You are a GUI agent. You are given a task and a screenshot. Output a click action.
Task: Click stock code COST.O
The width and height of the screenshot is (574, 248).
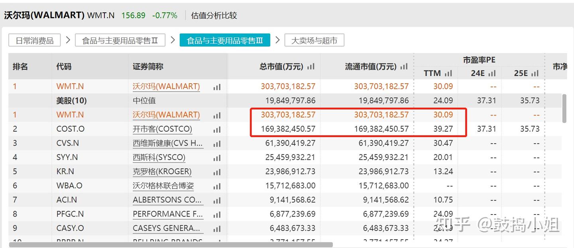coord(71,129)
